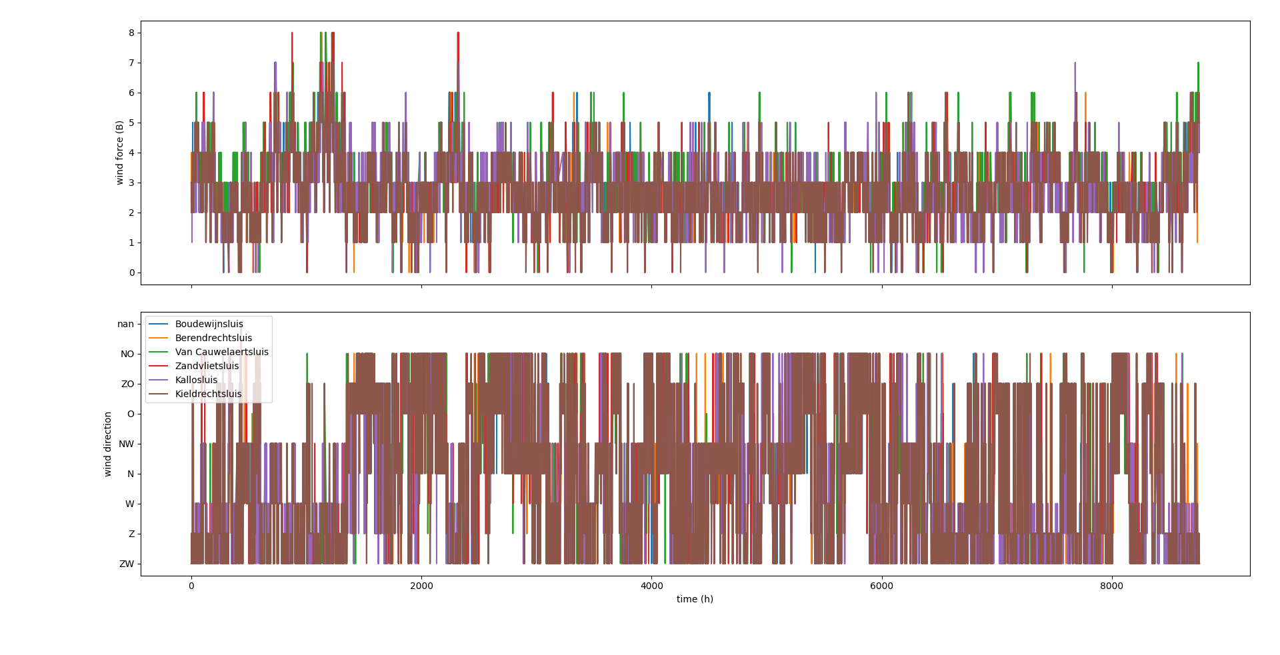Image resolution: width=1280 pixels, height=655 pixels.
Task: Click the 4000 time axis tick label
Action: (x=651, y=586)
